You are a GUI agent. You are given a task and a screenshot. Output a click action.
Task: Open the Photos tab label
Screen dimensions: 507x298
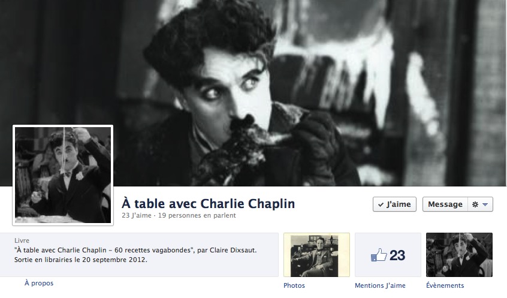pos(294,285)
